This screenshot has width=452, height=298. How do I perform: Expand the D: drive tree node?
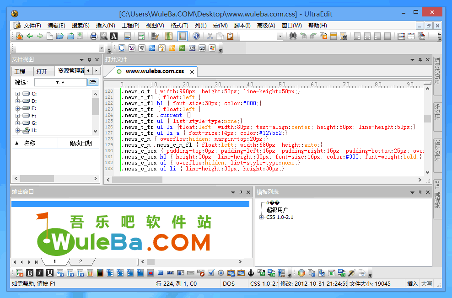[x=17, y=101]
